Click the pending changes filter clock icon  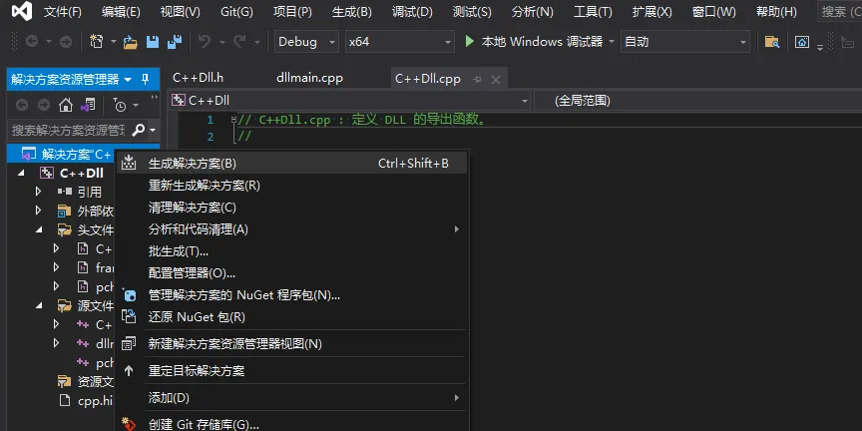120,105
